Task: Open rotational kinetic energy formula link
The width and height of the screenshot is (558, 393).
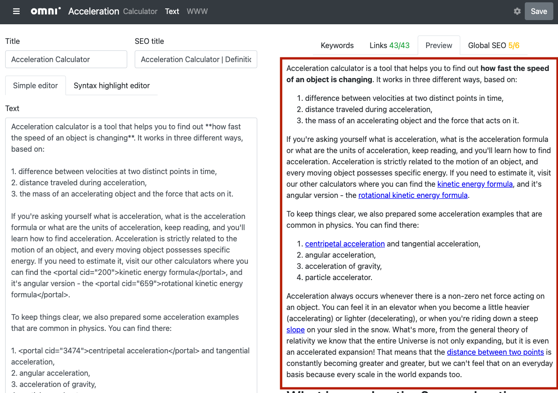Action: click(x=413, y=195)
